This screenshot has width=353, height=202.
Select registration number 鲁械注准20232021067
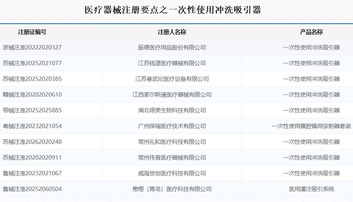click(x=32, y=173)
